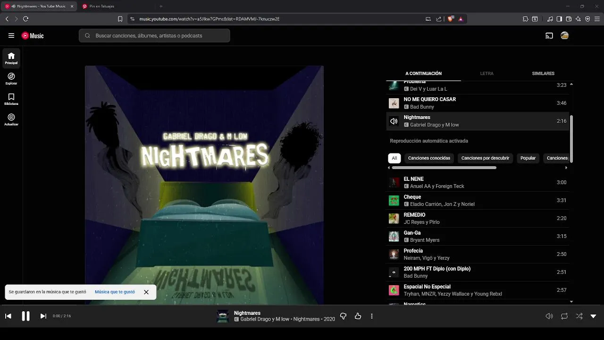This screenshot has width=604, height=340.
Task: Click the Música que te gustó link
Action: click(x=115, y=292)
